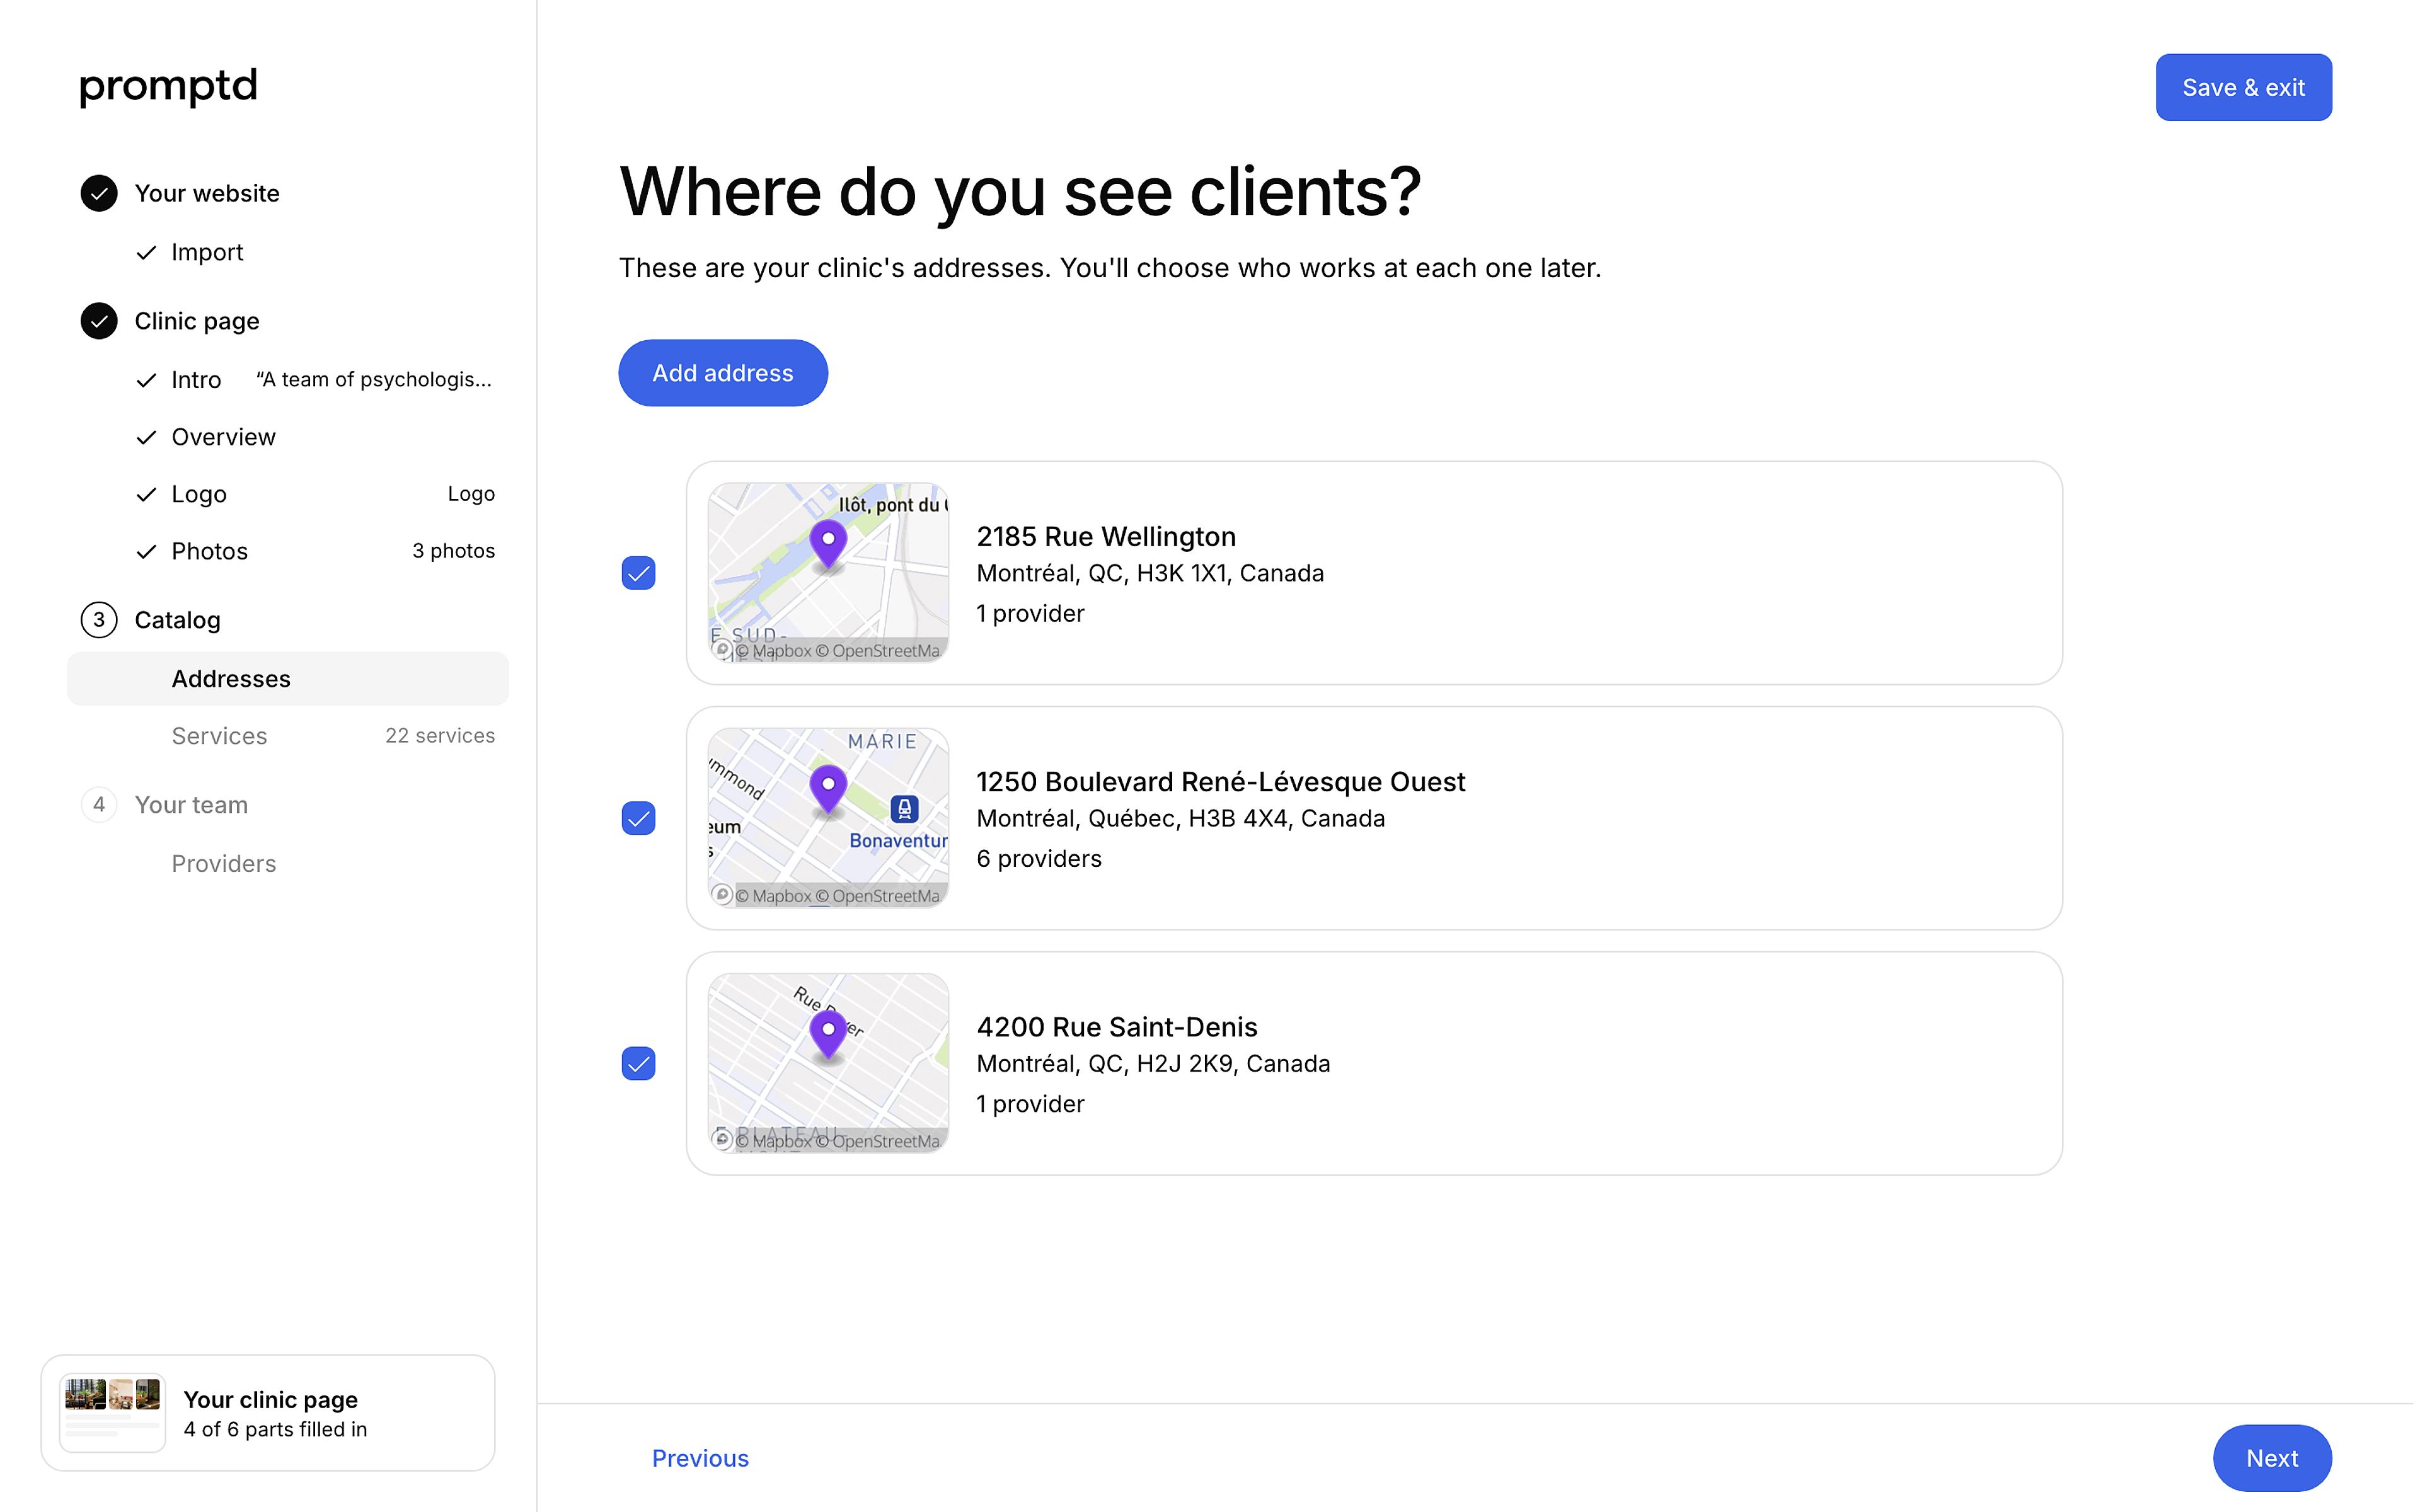Click the 6 providers text
The width and height of the screenshot is (2420, 1512).
pyautogui.click(x=1038, y=859)
